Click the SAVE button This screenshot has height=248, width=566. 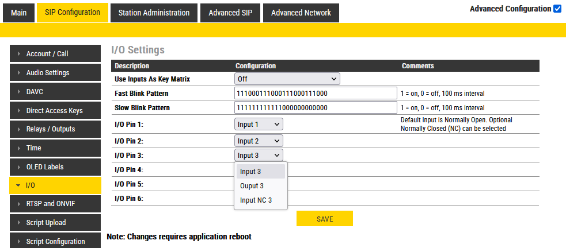point(324,219)
